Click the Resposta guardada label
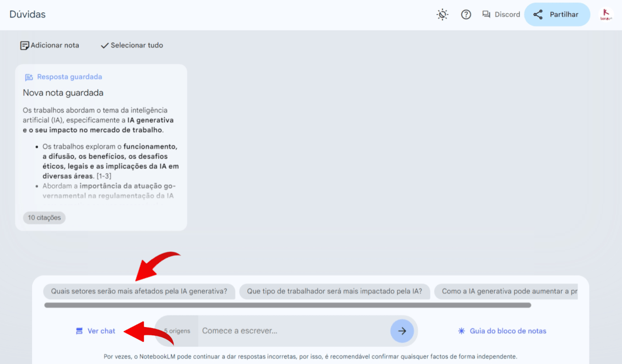Image resolution: width=622 pixels, height=364 pixels. click(x=69, y=77)
